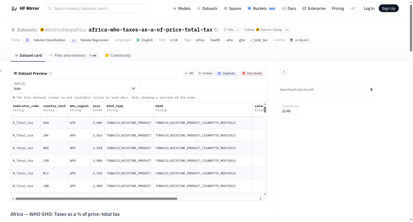Click the UGA country cell
The image size is (413, 222).
pyautogui.click(x=54, y=123)
